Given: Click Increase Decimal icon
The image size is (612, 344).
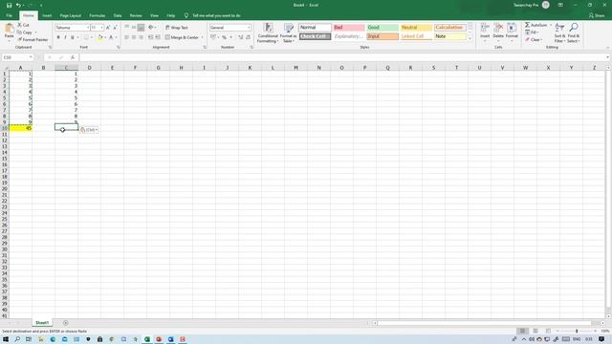Looking at the screenshot, I should [x=240, y=37].
